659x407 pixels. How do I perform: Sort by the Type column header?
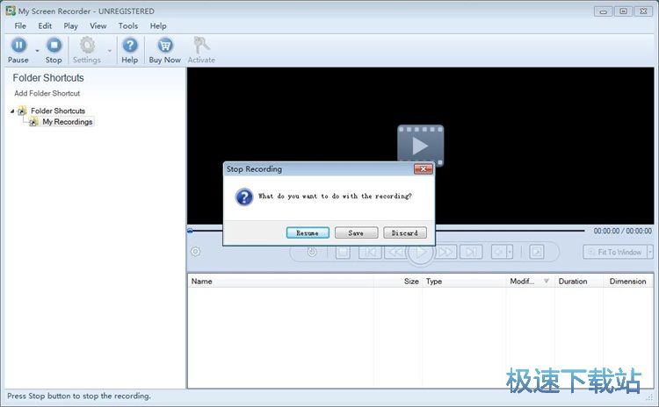(465, 282)
